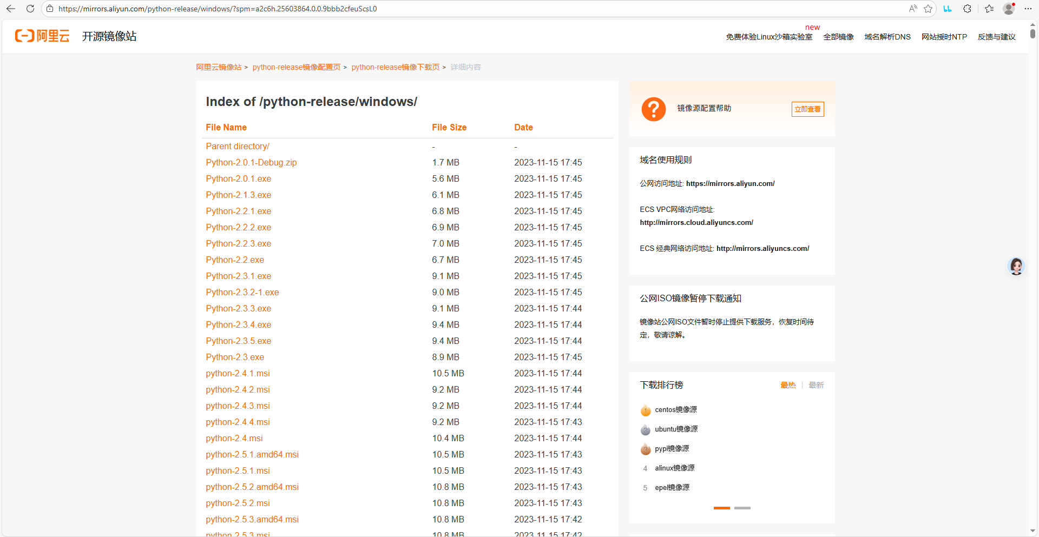
Task: Open the 全部镜像 navigation menu item
Action: [838, 37]
